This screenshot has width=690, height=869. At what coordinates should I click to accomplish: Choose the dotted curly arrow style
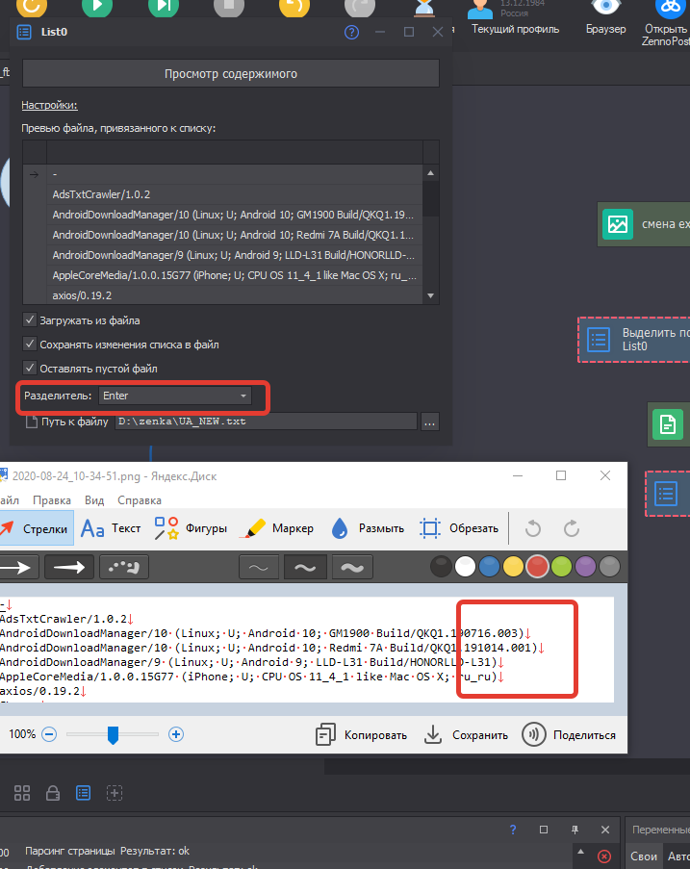(x=123, y=567)
